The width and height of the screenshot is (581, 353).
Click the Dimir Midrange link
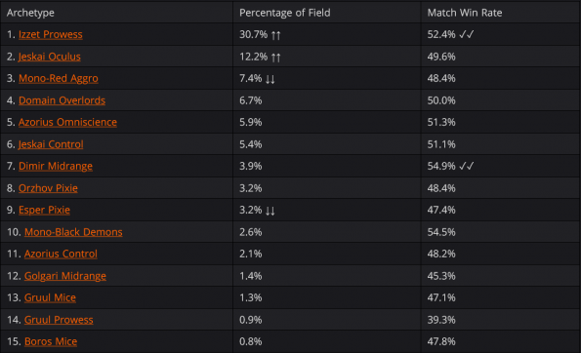(56, 166)
